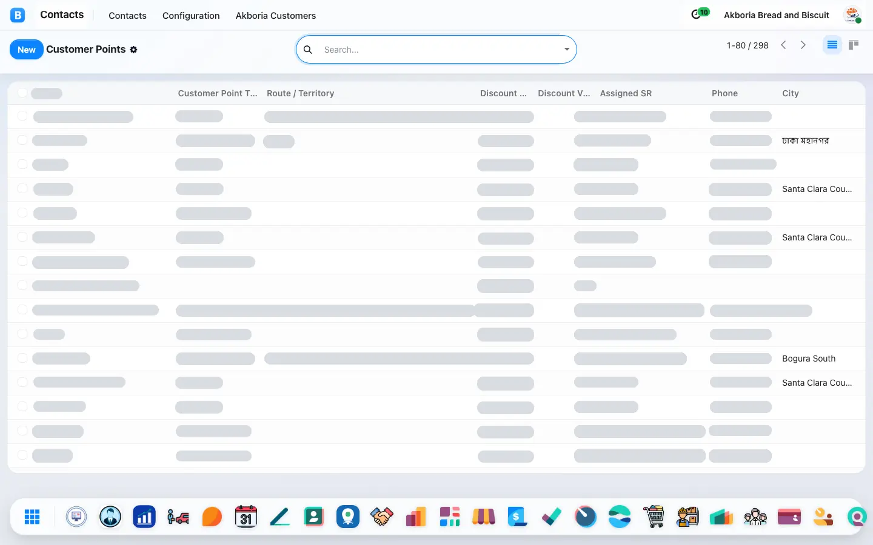Open the calendar app showing 31
Image resolution: width=873 pixels, height=545 pixels.
(246, 517)
